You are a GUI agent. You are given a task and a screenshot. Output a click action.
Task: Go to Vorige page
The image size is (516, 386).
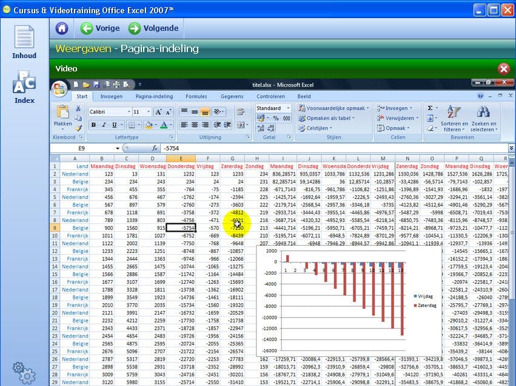pos(100,28)
